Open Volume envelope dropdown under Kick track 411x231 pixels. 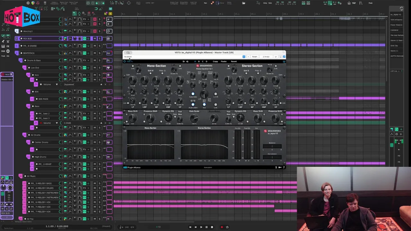click(57, 84)
